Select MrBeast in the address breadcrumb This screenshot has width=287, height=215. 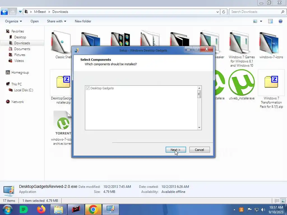click(x=40, y=12)
